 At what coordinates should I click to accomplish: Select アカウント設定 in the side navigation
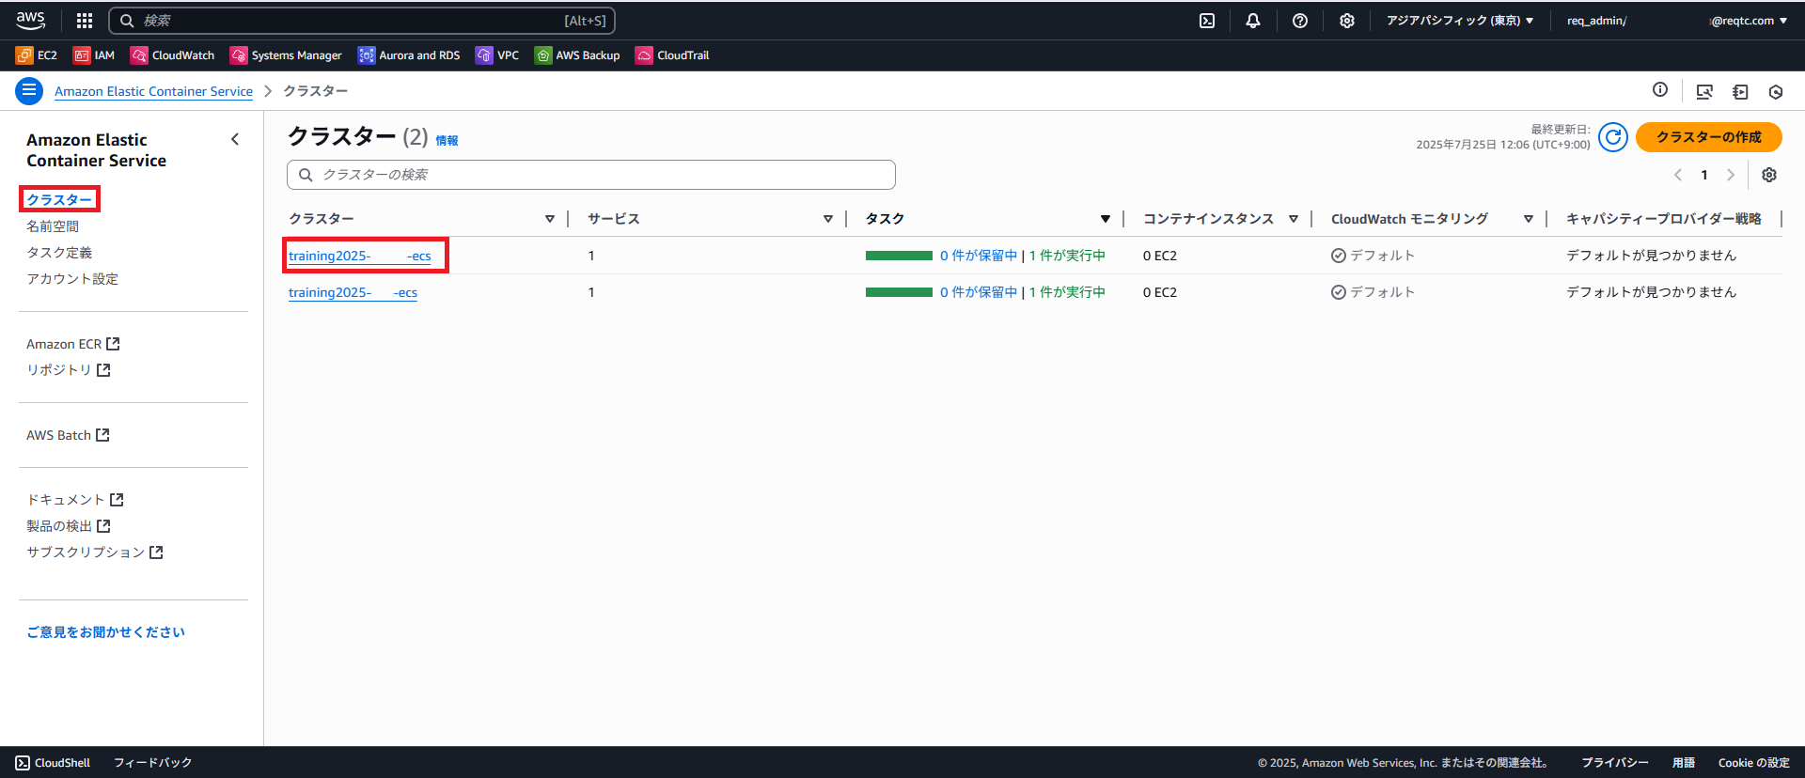tap(72, 279)
